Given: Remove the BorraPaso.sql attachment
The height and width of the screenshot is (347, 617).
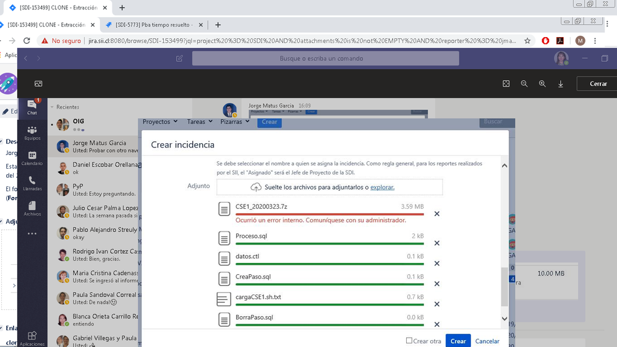Looking at the screenshot, I should tap(436, 324).
